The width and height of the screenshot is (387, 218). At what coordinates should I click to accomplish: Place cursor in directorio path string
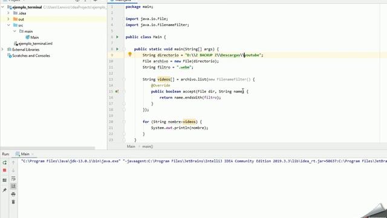pyautogui.click(x=224, y=55)
